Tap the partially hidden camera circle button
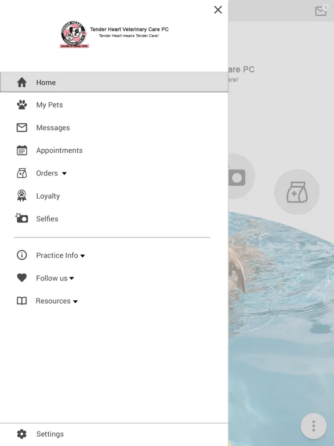 tap(241, 177)
